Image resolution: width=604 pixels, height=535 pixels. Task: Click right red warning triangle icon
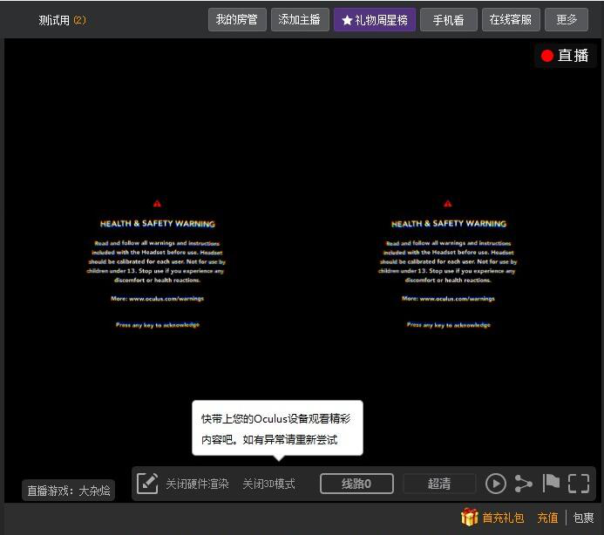(448, 203)
